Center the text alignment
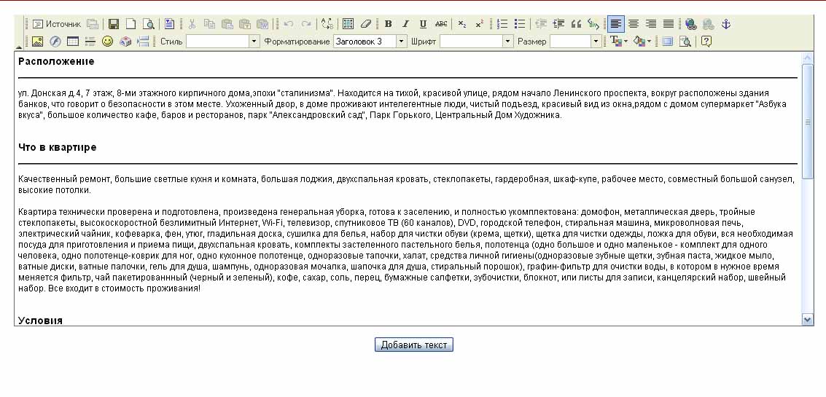 634,24
